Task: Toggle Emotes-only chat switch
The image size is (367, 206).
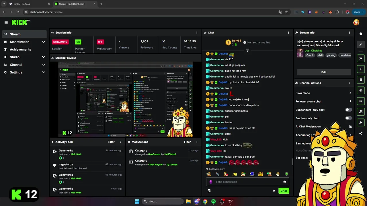Action: 348,118
